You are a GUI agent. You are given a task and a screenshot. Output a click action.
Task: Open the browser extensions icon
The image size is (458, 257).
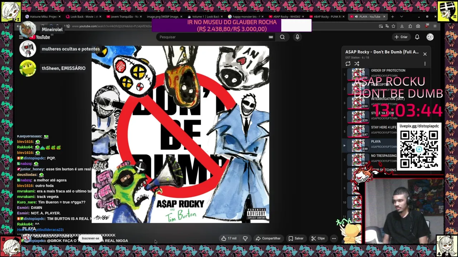pyautogui.click(x=410, y=26)
